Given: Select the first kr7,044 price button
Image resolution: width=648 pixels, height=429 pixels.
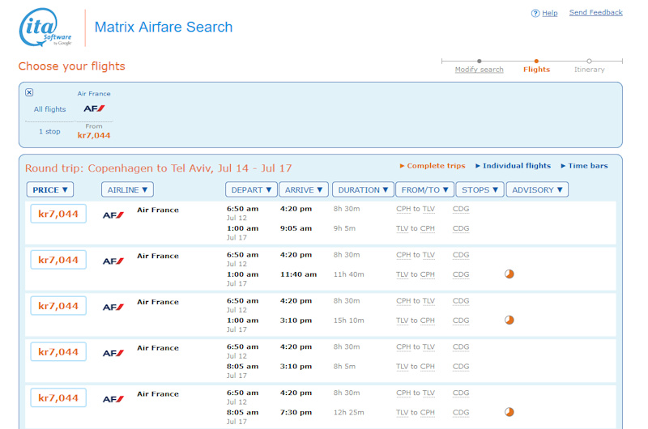Looking at the screenshot, I should [58, 214].
